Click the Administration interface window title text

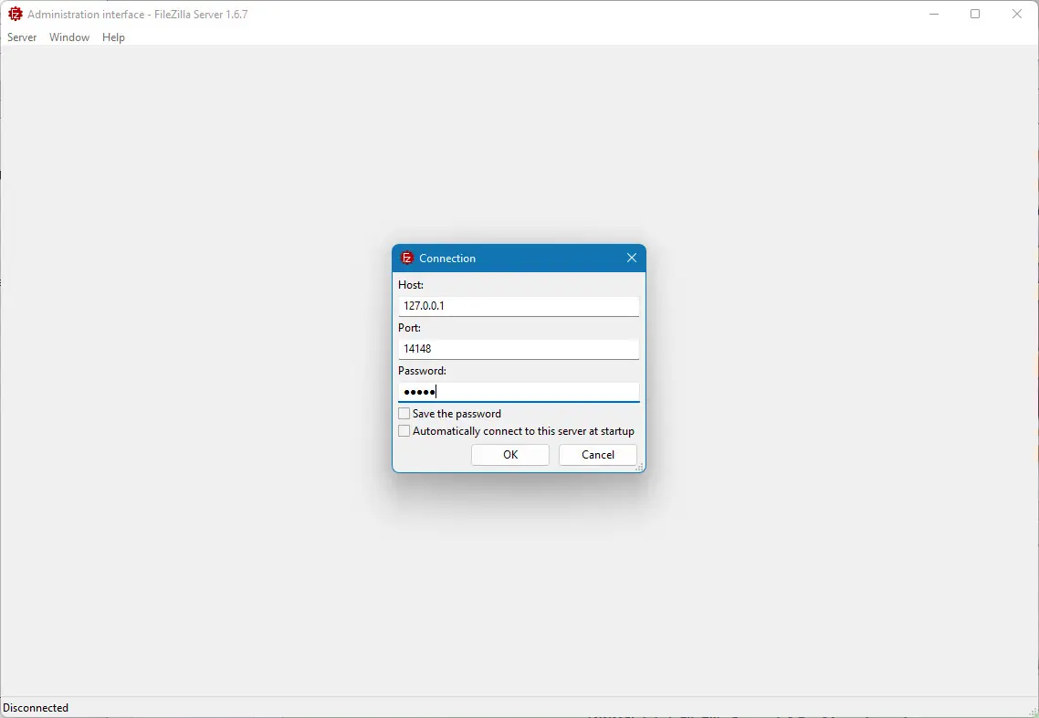pyautogui.click(x=138, y=14)
